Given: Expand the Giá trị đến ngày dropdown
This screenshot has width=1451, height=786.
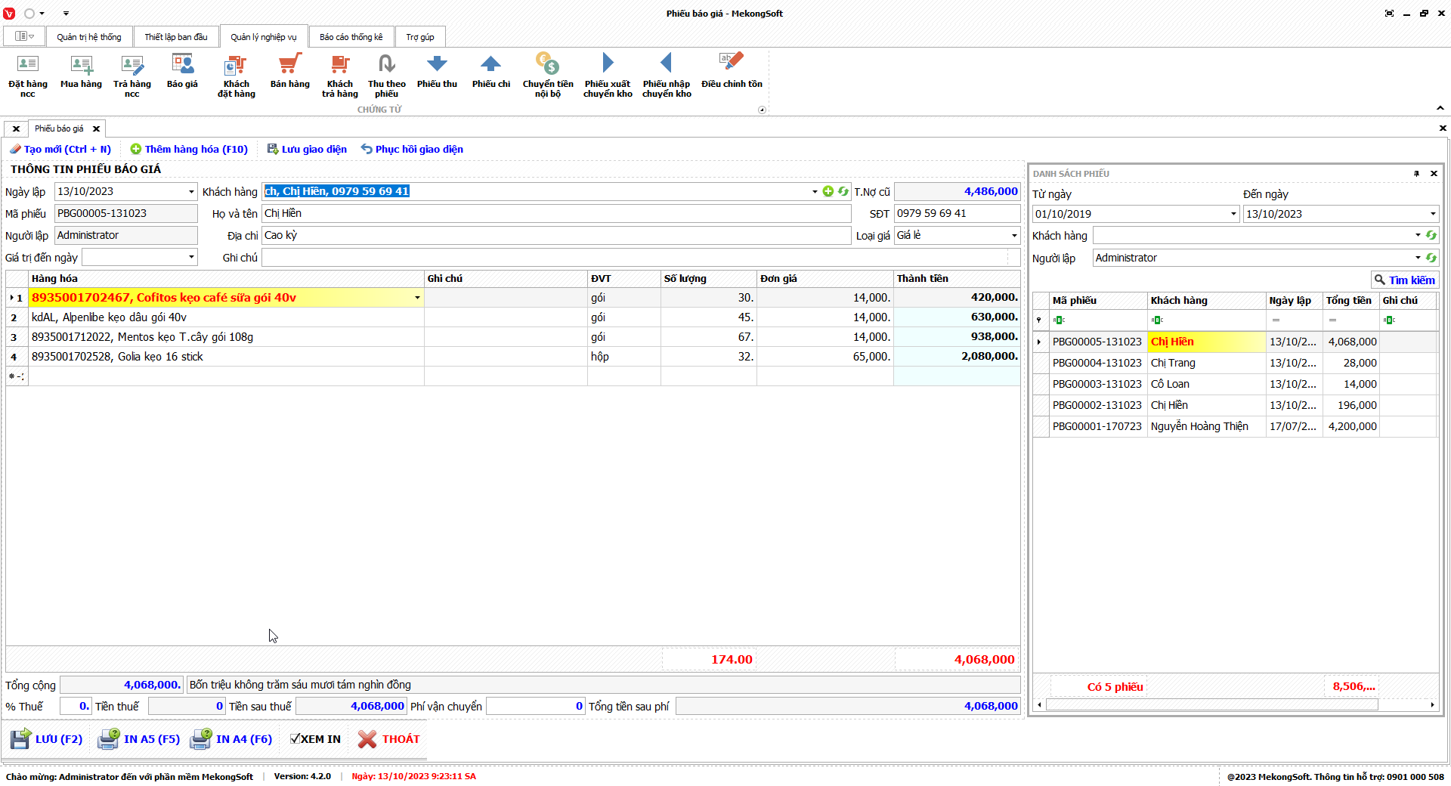Looking at the screenshot, I should pyautogui.click(x=191, y=258).
